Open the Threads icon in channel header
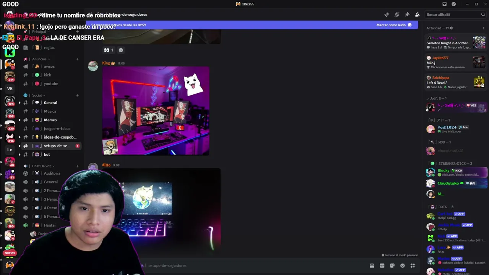 click(387, 15)
